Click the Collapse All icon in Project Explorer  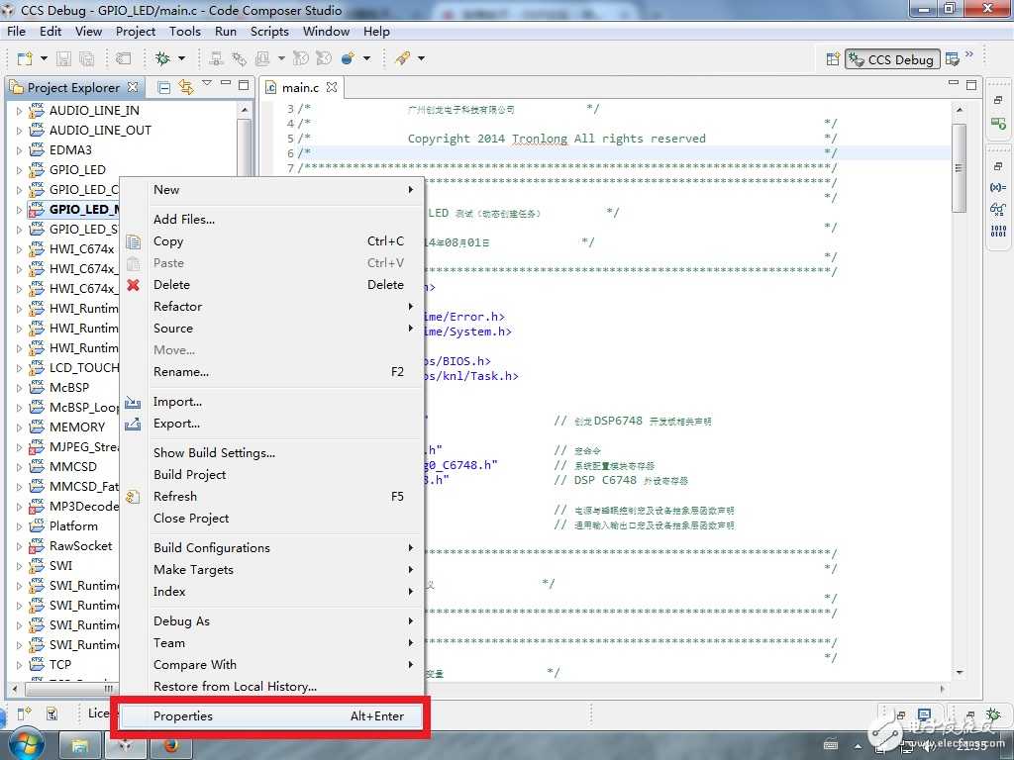(x=164, y=87)
